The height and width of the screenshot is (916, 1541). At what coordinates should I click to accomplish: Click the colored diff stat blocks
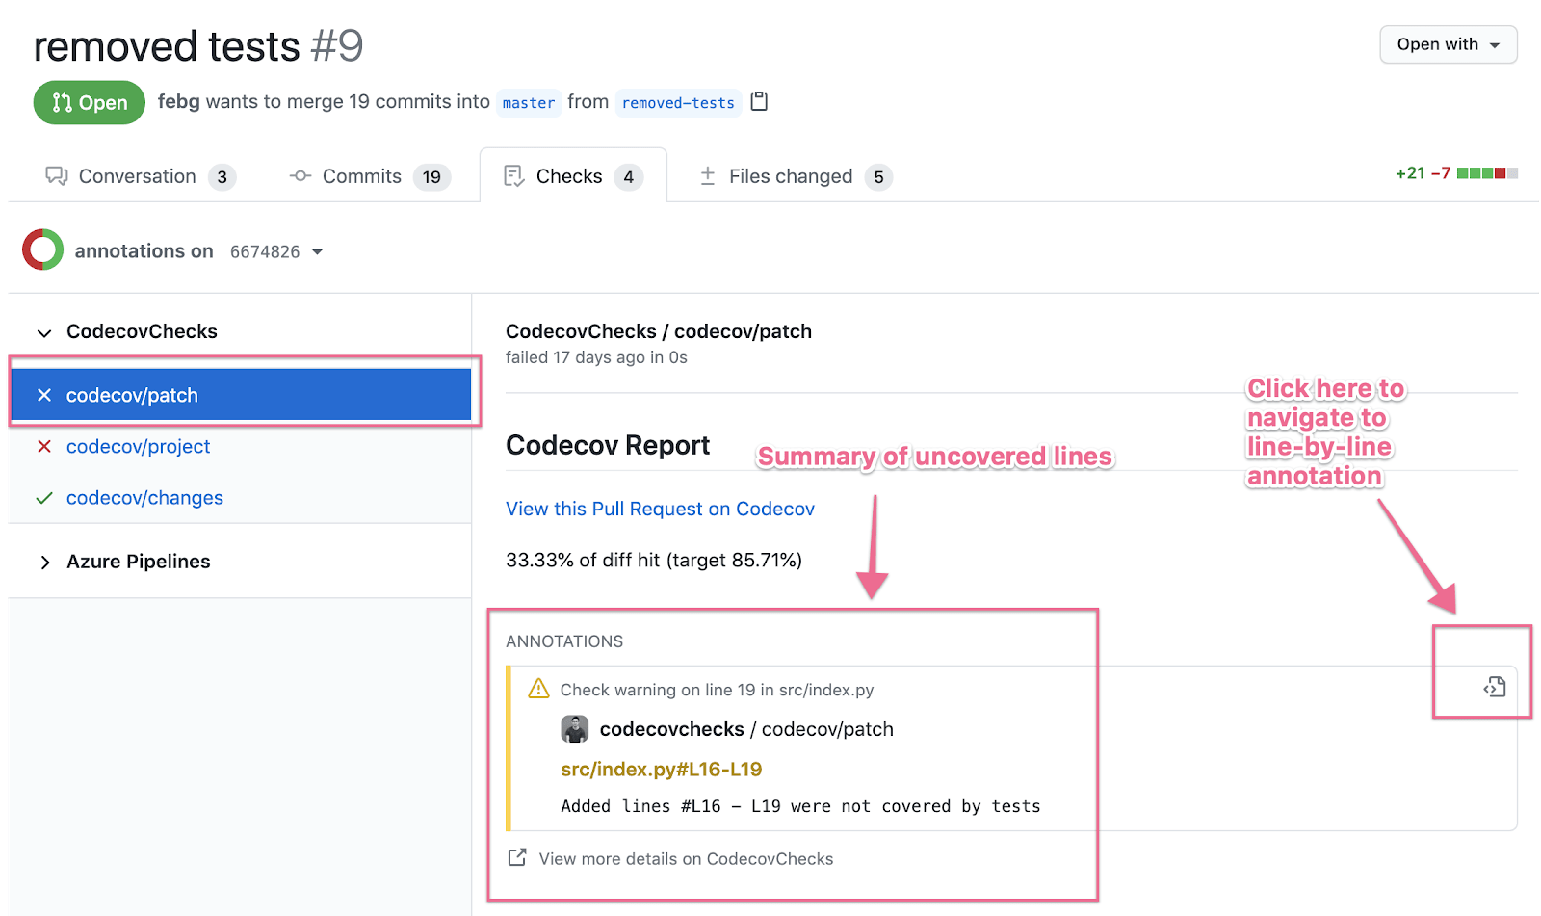pos(1488,172)
